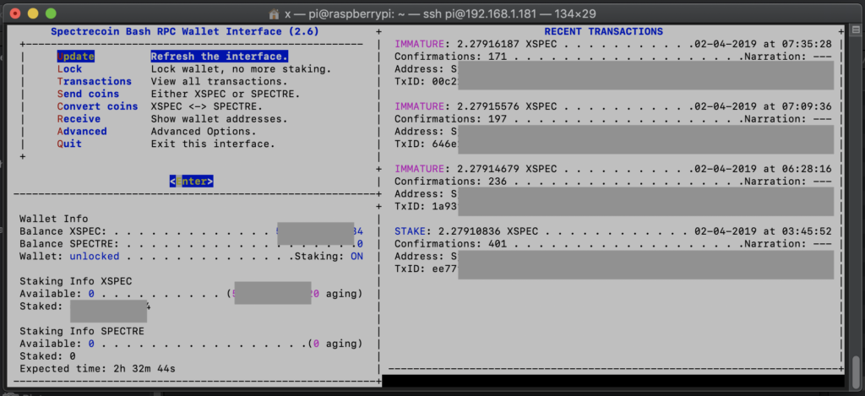Click the RECENT TRANSACTIONS heading
Screen dimensions: 865x396
[x=603, y=31]
